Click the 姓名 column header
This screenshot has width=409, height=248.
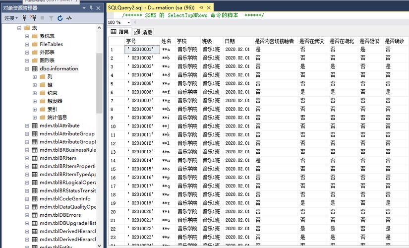point(168,41)
